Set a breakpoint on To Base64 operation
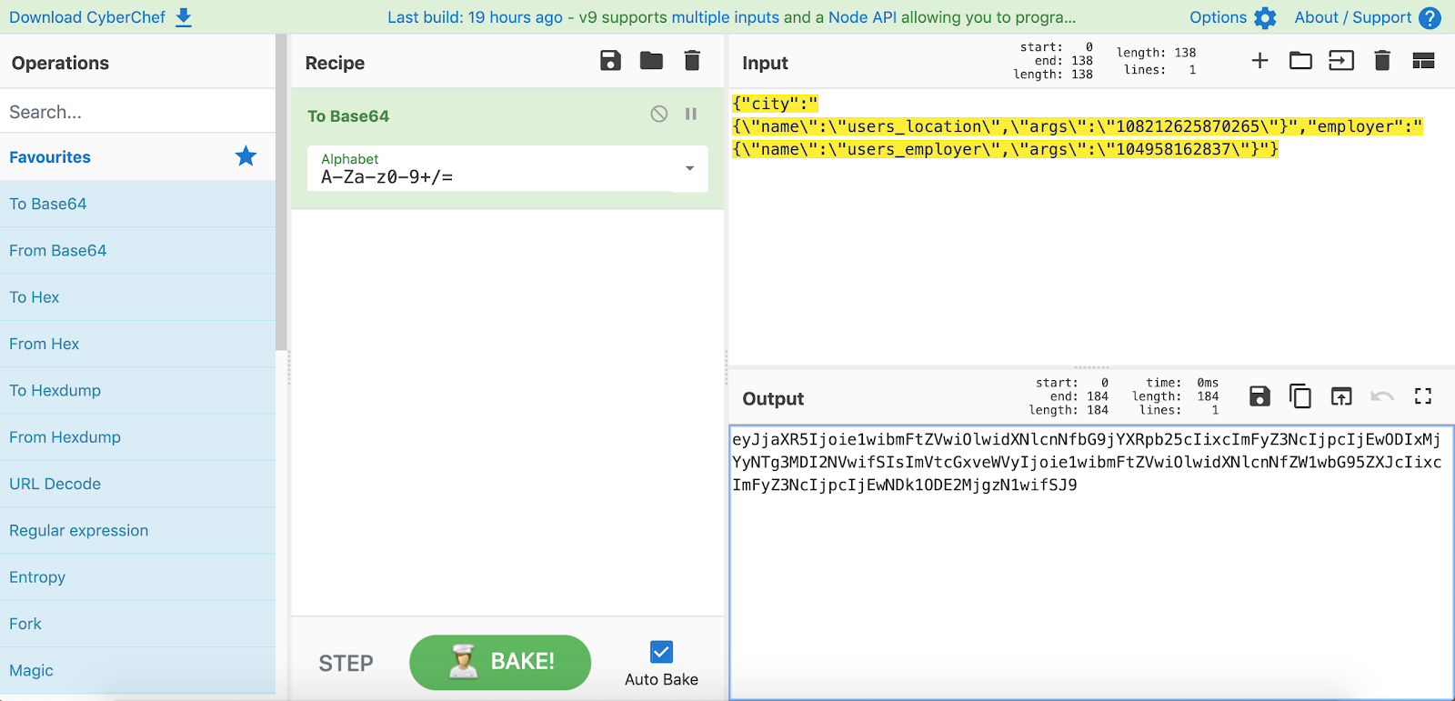This screenshot has width=1455, height=701. point(691,114)
